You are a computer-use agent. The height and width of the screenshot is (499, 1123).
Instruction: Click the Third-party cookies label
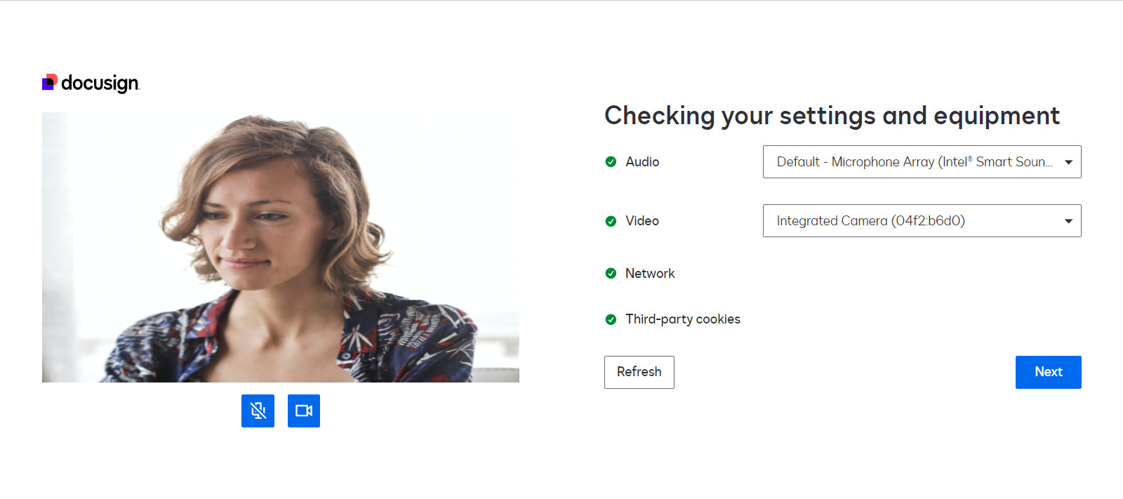(683, 319)
